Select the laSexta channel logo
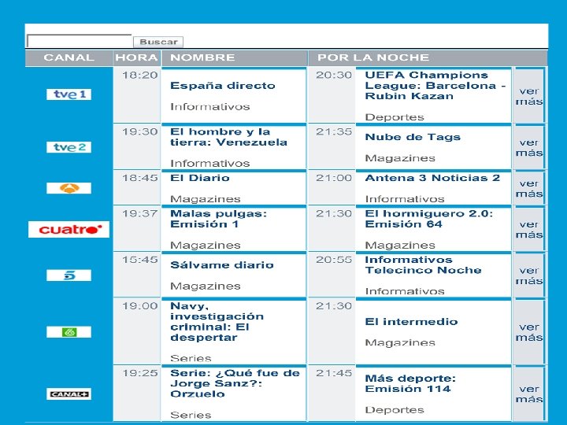Viewport: 567px width, 425px height. click(x=69, y=332)
